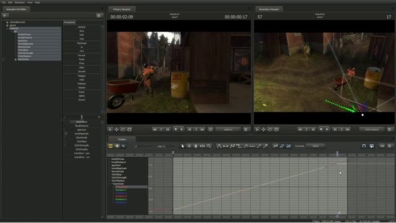Choose the Select arrow tool in graph editor toolbar

click(183, 146)
